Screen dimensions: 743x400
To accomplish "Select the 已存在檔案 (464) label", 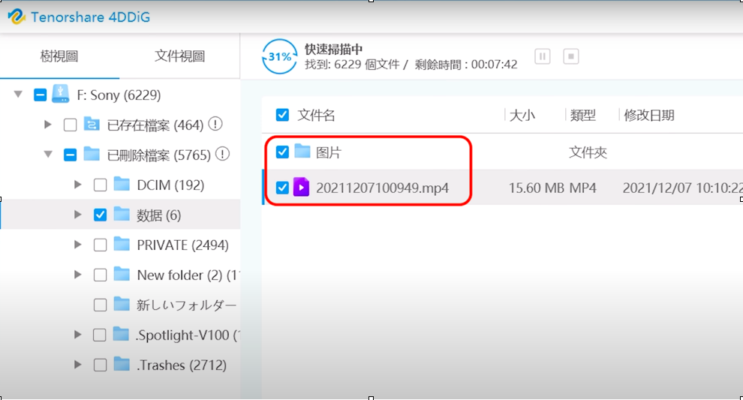I will point(155,125).
